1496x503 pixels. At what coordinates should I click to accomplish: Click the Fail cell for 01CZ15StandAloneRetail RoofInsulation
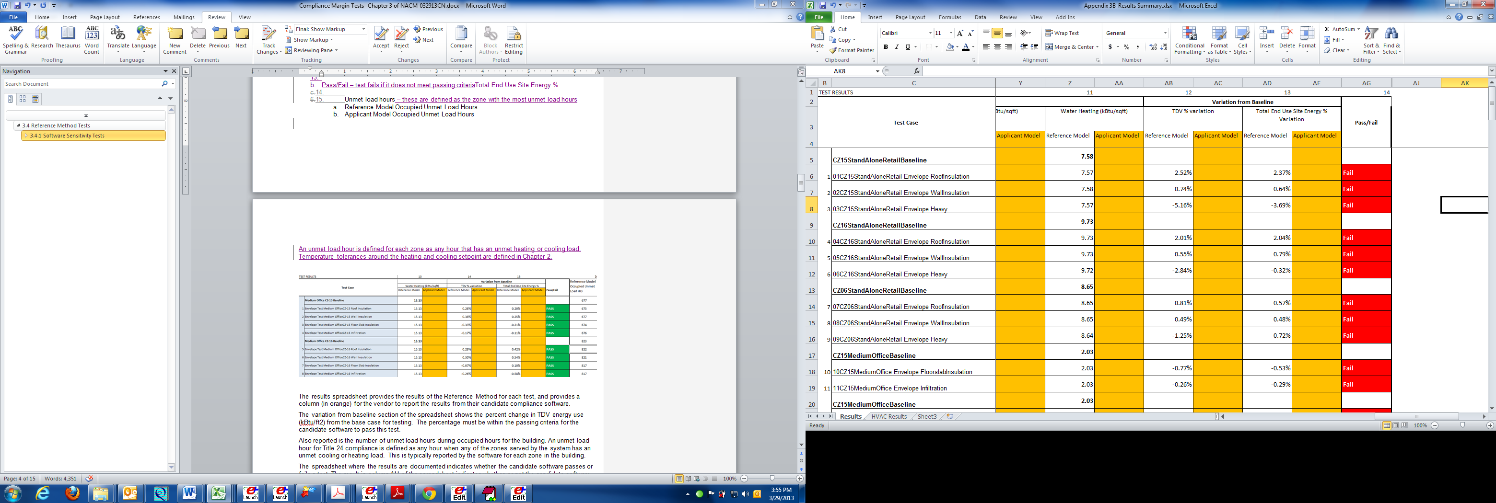pos(1366,172)
